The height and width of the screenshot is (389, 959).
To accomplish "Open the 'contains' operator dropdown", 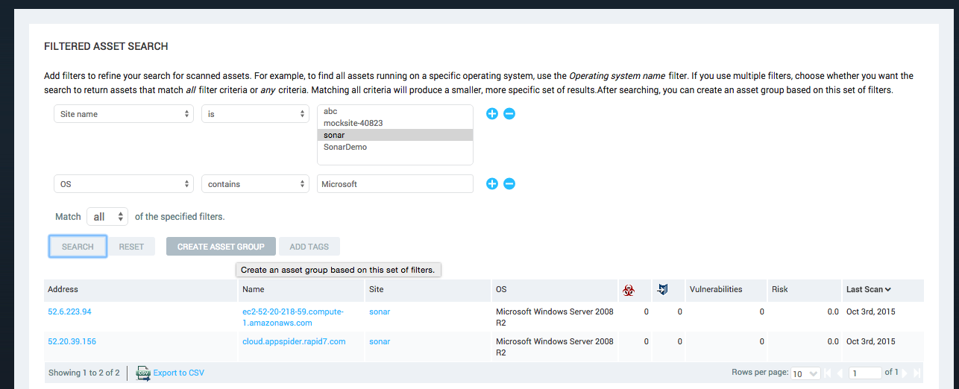I will [255, 184].
